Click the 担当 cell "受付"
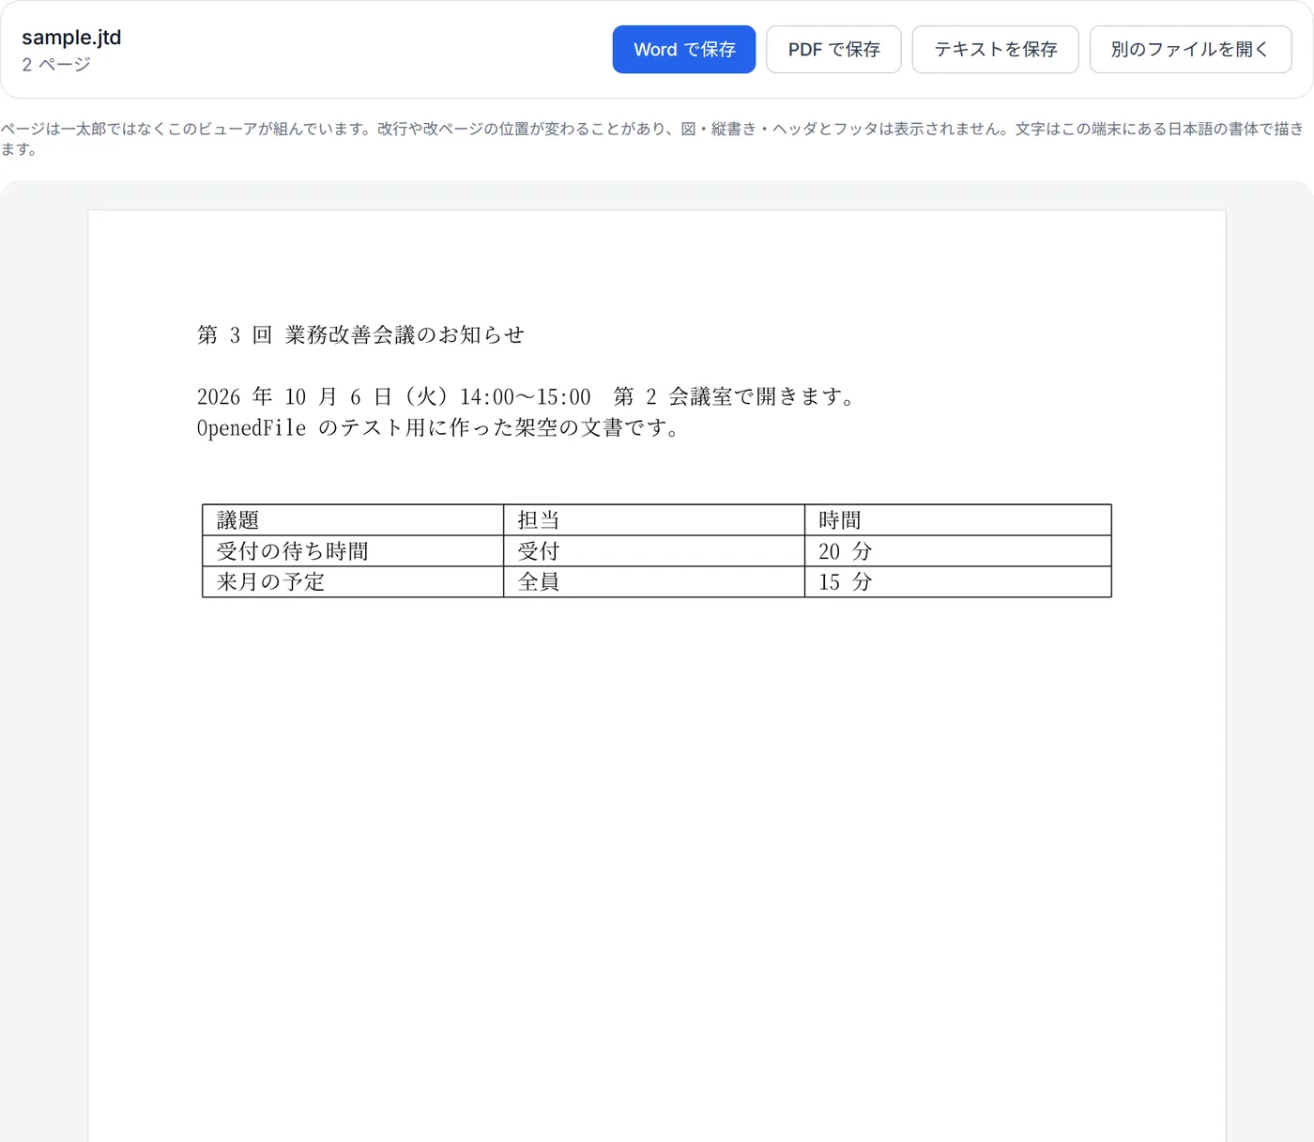This screenshot has height=1142, width=1314. tap(654, 551)
